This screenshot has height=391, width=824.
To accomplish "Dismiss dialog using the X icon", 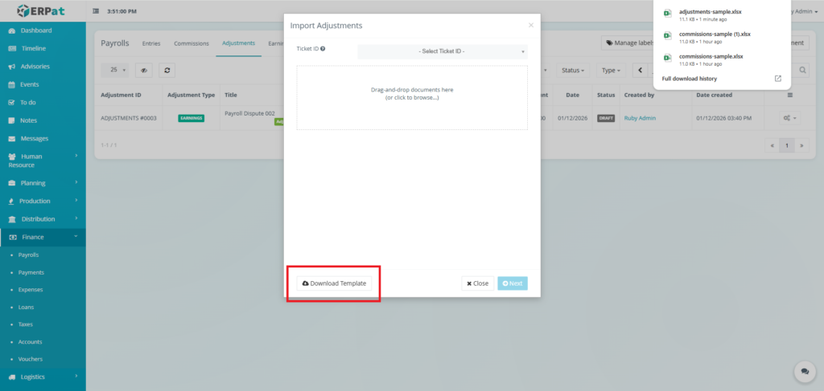I will 531,25.
